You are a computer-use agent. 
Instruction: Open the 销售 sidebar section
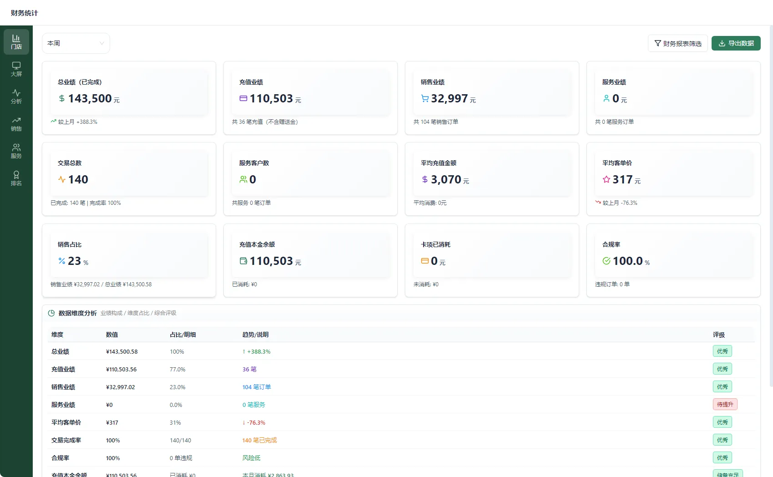coord(16,124)
